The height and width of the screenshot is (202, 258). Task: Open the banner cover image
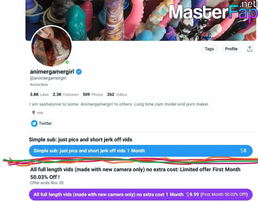pos(141,20)
